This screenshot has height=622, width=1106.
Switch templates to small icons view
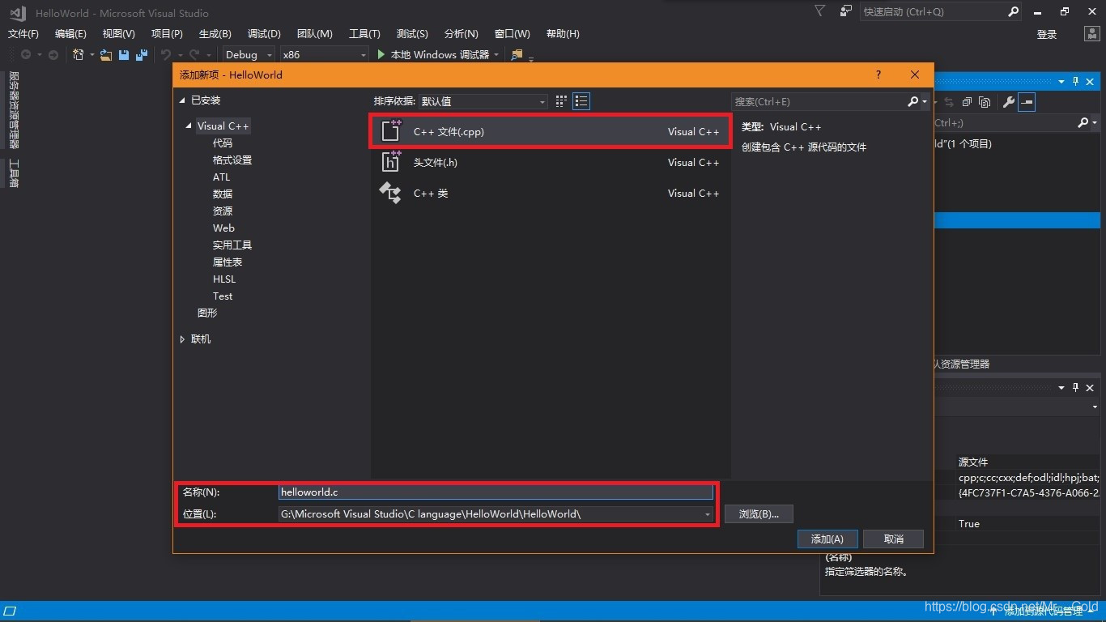tap(561, 101)
